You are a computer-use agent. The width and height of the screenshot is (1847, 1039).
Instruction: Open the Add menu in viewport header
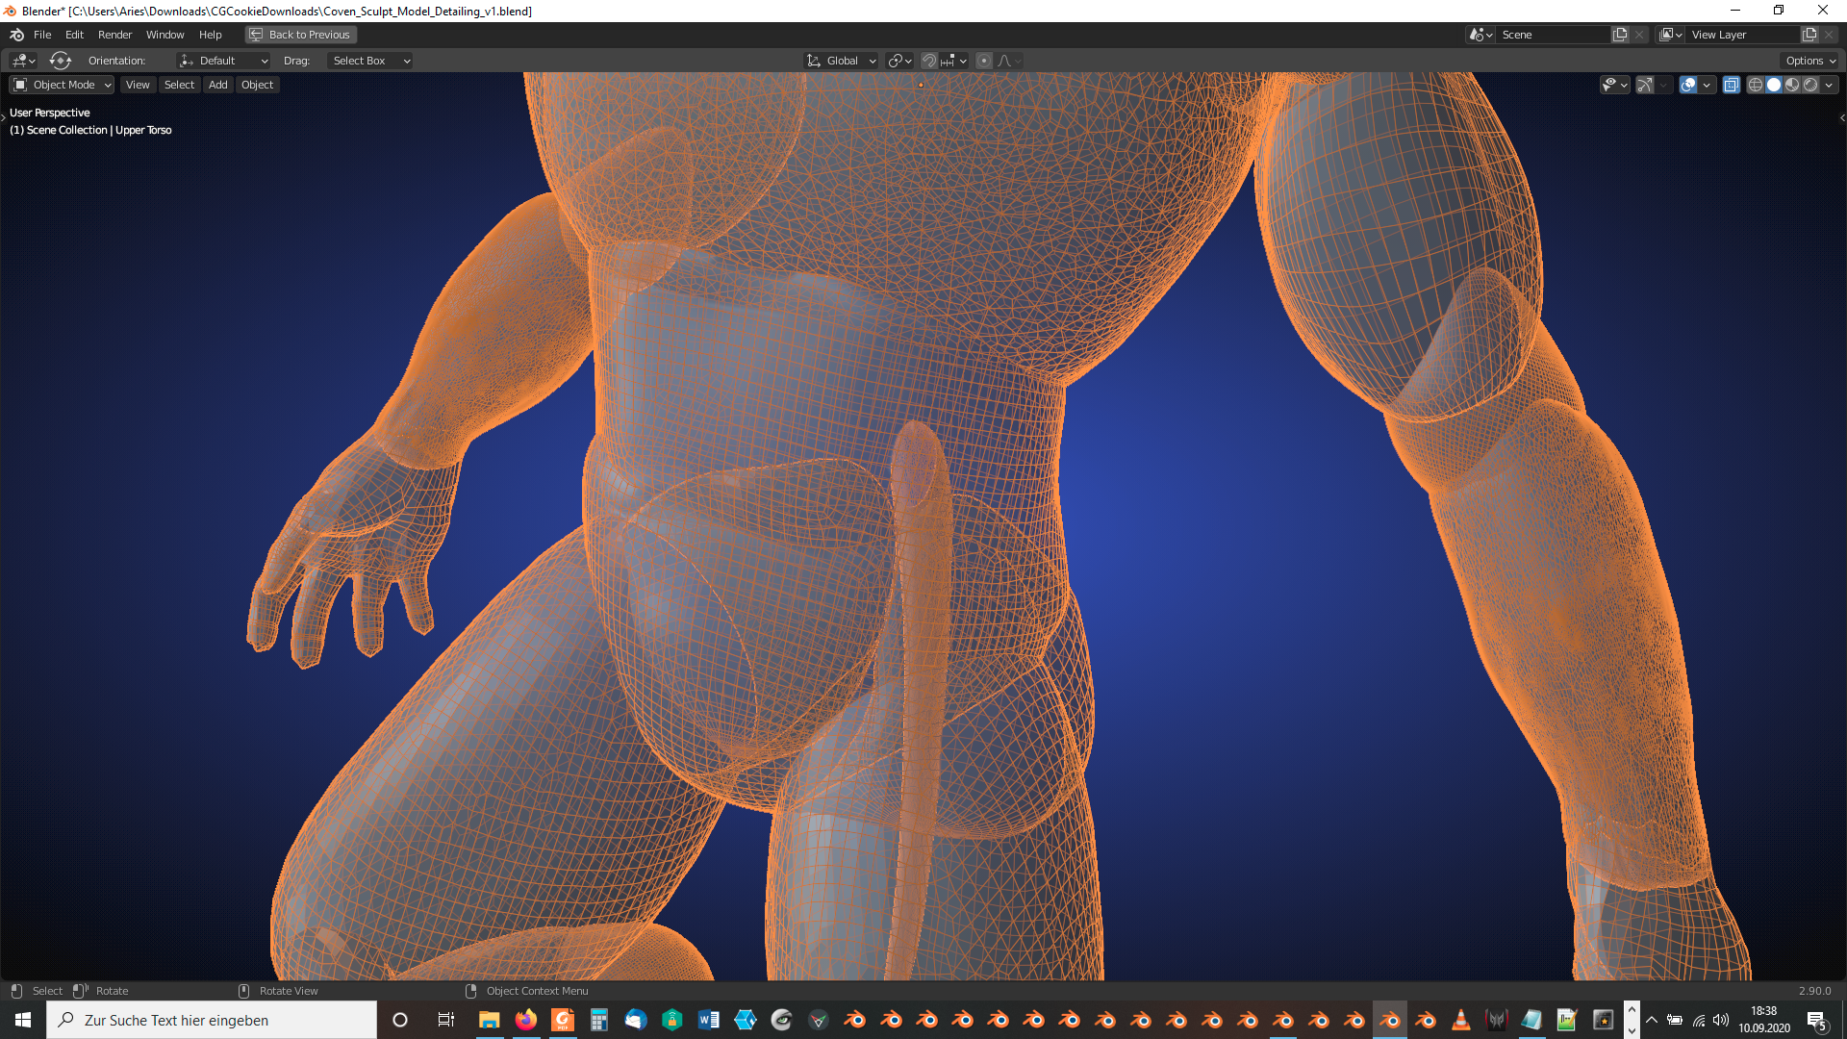(x=218, y=85)
